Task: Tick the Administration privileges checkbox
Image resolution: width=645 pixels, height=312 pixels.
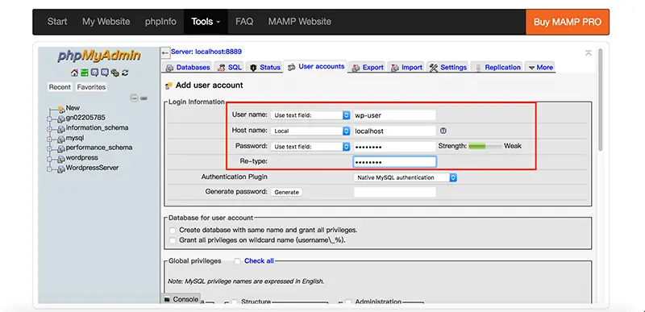Action: point(348,302)
